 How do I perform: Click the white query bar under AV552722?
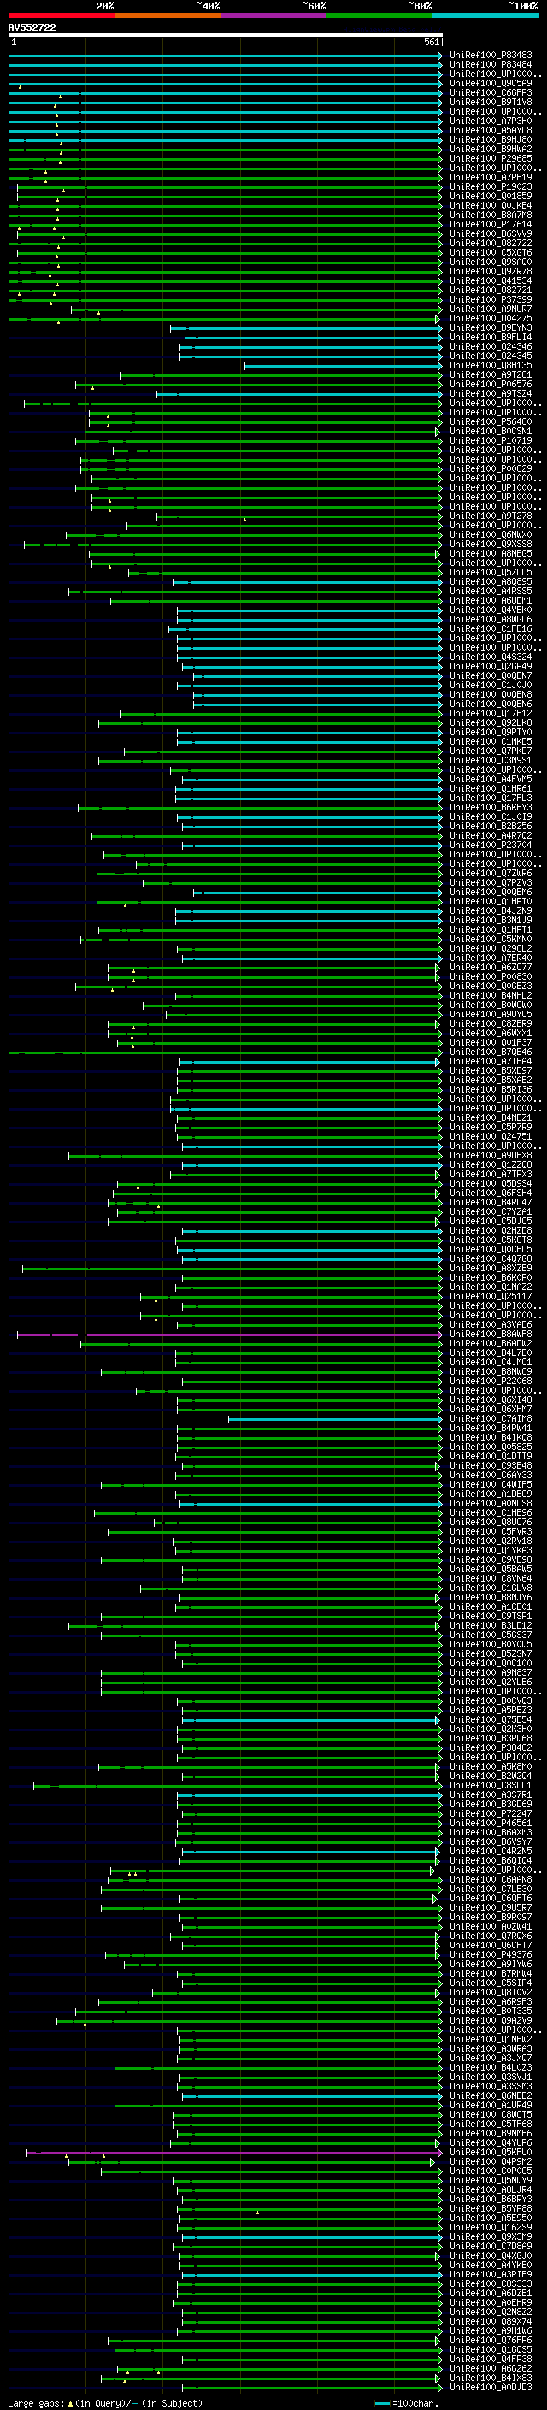pyautogui.click(x=226, y=34)
